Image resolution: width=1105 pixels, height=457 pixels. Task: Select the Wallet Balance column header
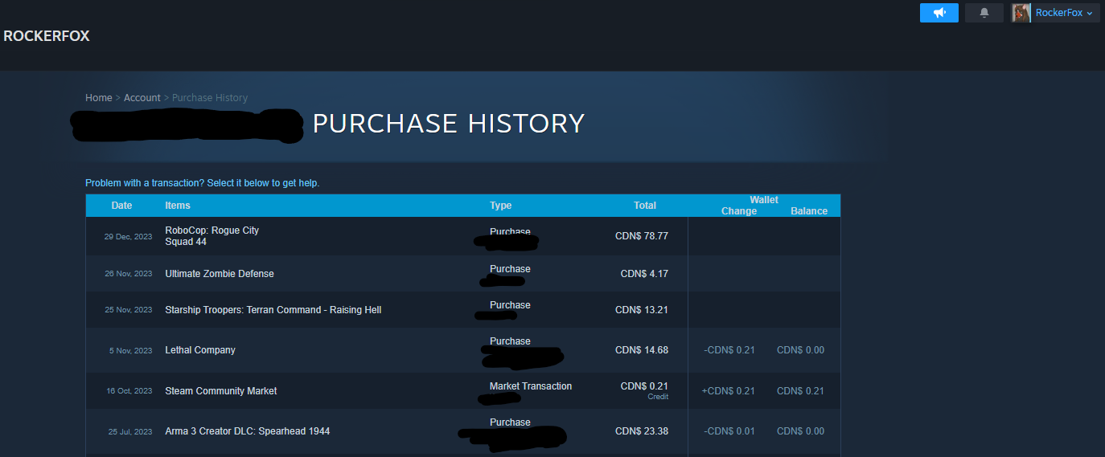click(809, 211)
